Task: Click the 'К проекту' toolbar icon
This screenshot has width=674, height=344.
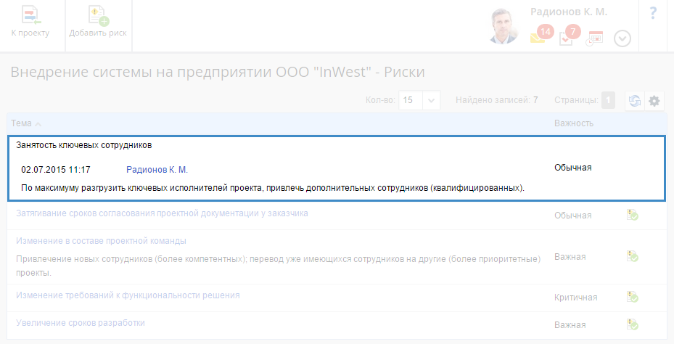Action: 30,16
